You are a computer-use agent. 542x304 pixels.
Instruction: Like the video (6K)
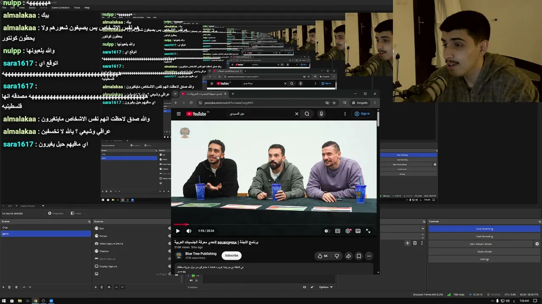click(323, 256)
